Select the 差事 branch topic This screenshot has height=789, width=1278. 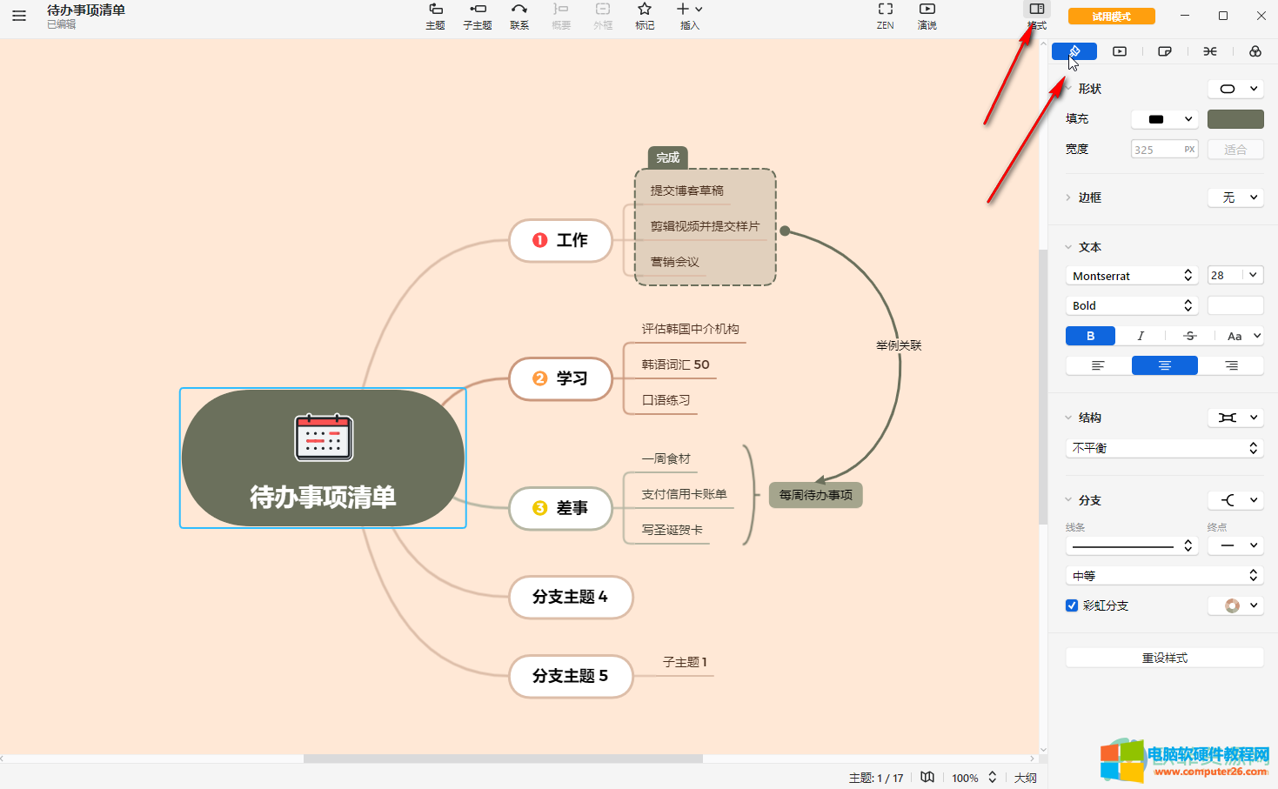(561, 508)
